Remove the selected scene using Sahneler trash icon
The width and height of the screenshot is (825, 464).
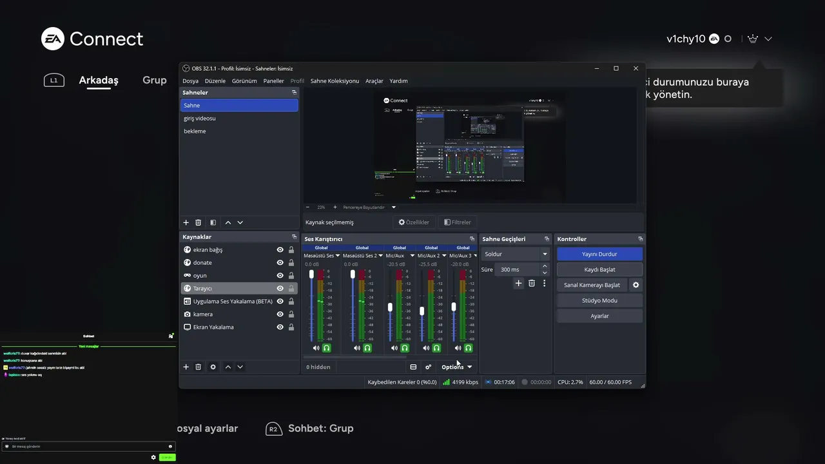coord(199,222)
